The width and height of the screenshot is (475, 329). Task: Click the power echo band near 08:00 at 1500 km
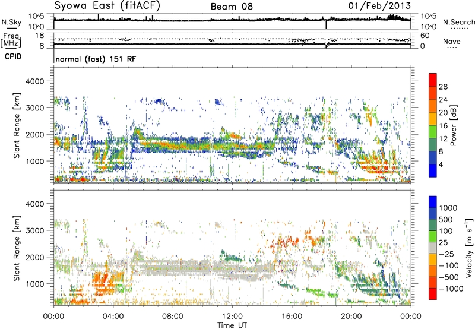[173, 145]
